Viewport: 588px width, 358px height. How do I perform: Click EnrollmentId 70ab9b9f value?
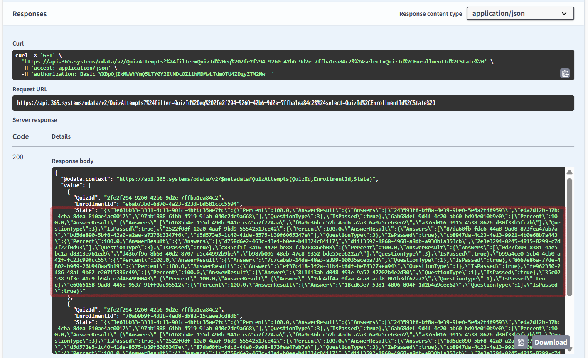tap(181, 316)
